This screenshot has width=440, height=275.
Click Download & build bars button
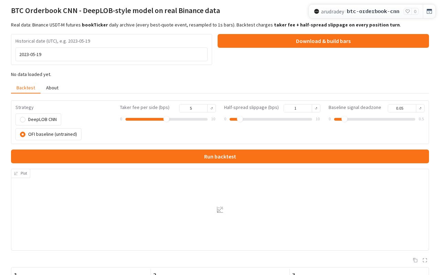coord(323,41)
